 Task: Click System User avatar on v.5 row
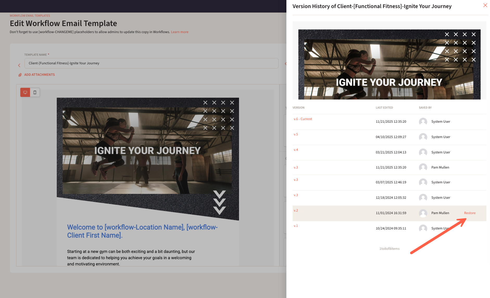pos(423,137)
